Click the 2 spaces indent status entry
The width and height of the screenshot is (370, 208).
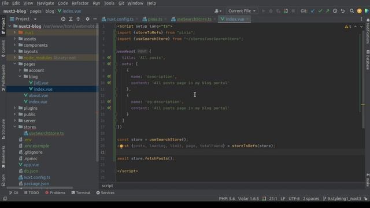coord(311,199)
